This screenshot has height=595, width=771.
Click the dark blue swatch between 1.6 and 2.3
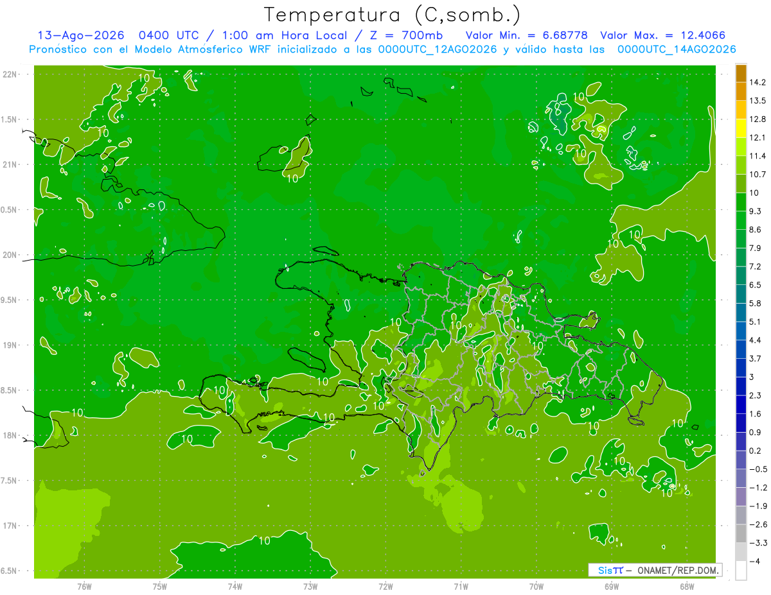[741, 405]
